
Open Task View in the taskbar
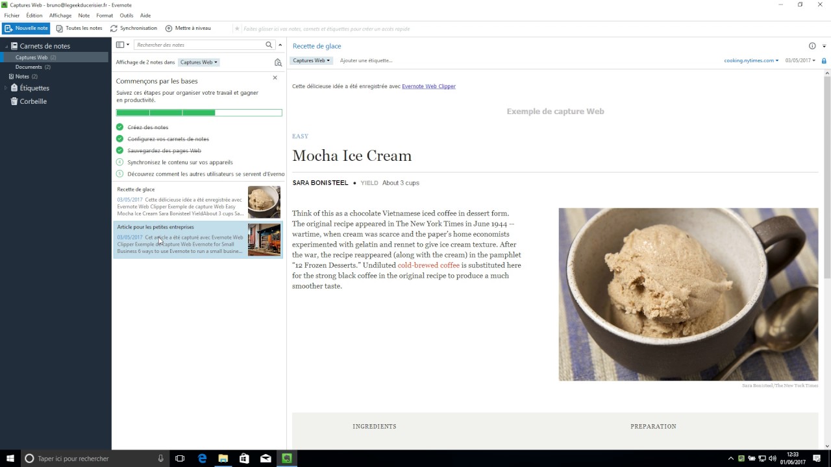[x=180, y=459]
